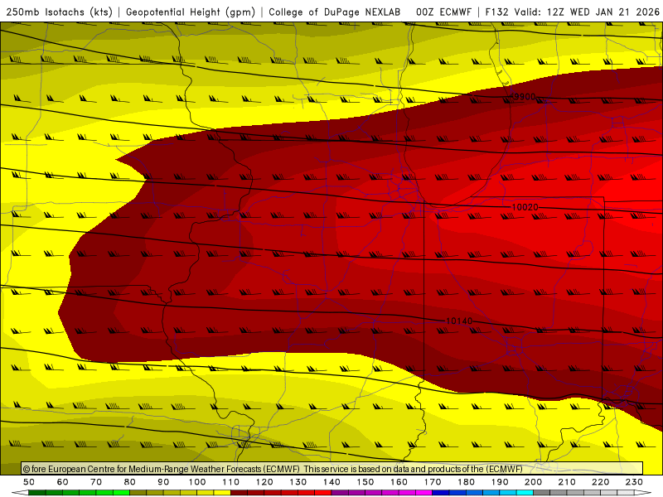The width and height of the screenshot is (663, 497).
Task: Click the 140 value on the legend
Action: (331, 482)
